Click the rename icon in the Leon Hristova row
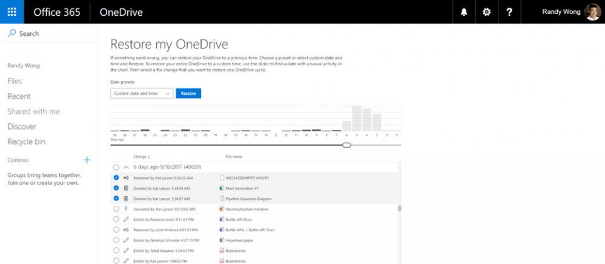Screen dimensions: 605x264 tap(126, 230)
